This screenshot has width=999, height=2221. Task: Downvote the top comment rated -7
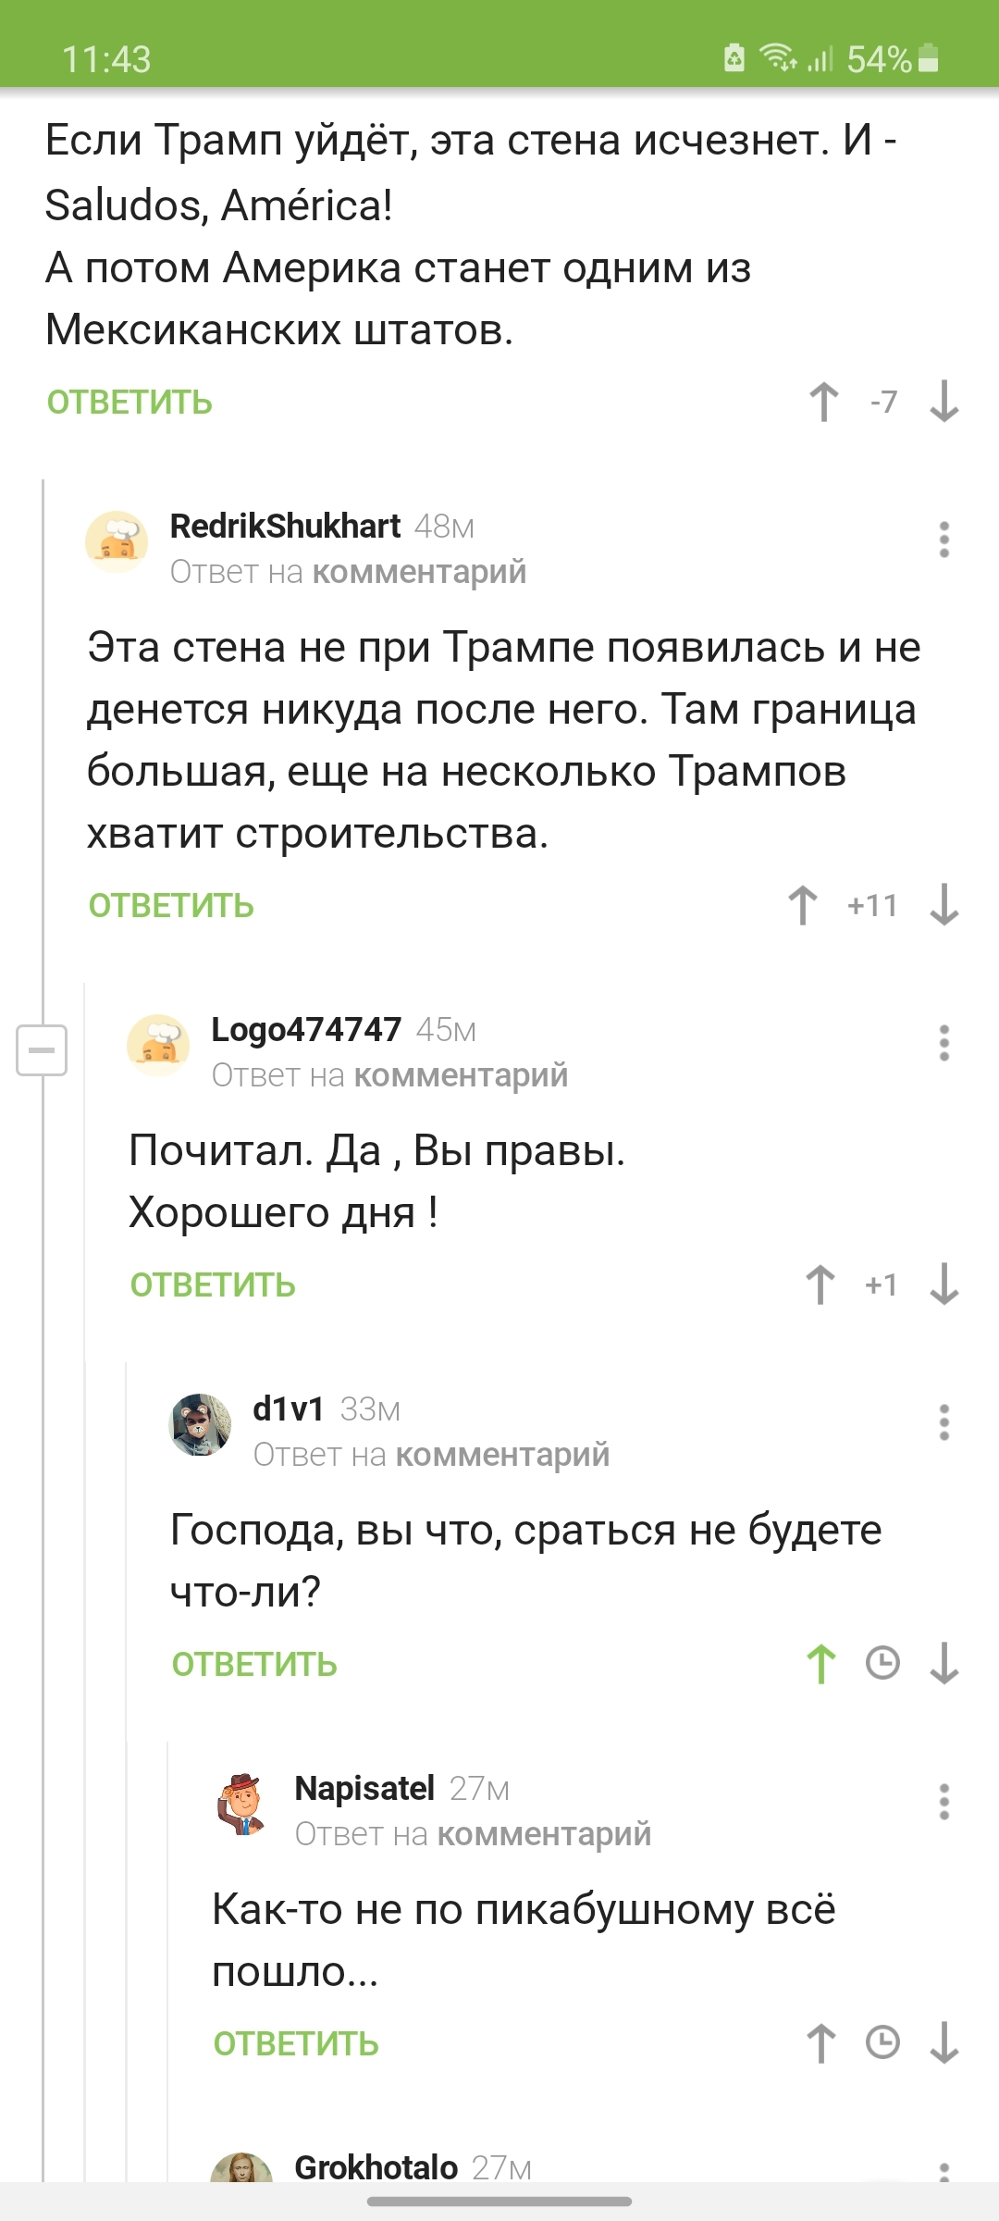943,402
